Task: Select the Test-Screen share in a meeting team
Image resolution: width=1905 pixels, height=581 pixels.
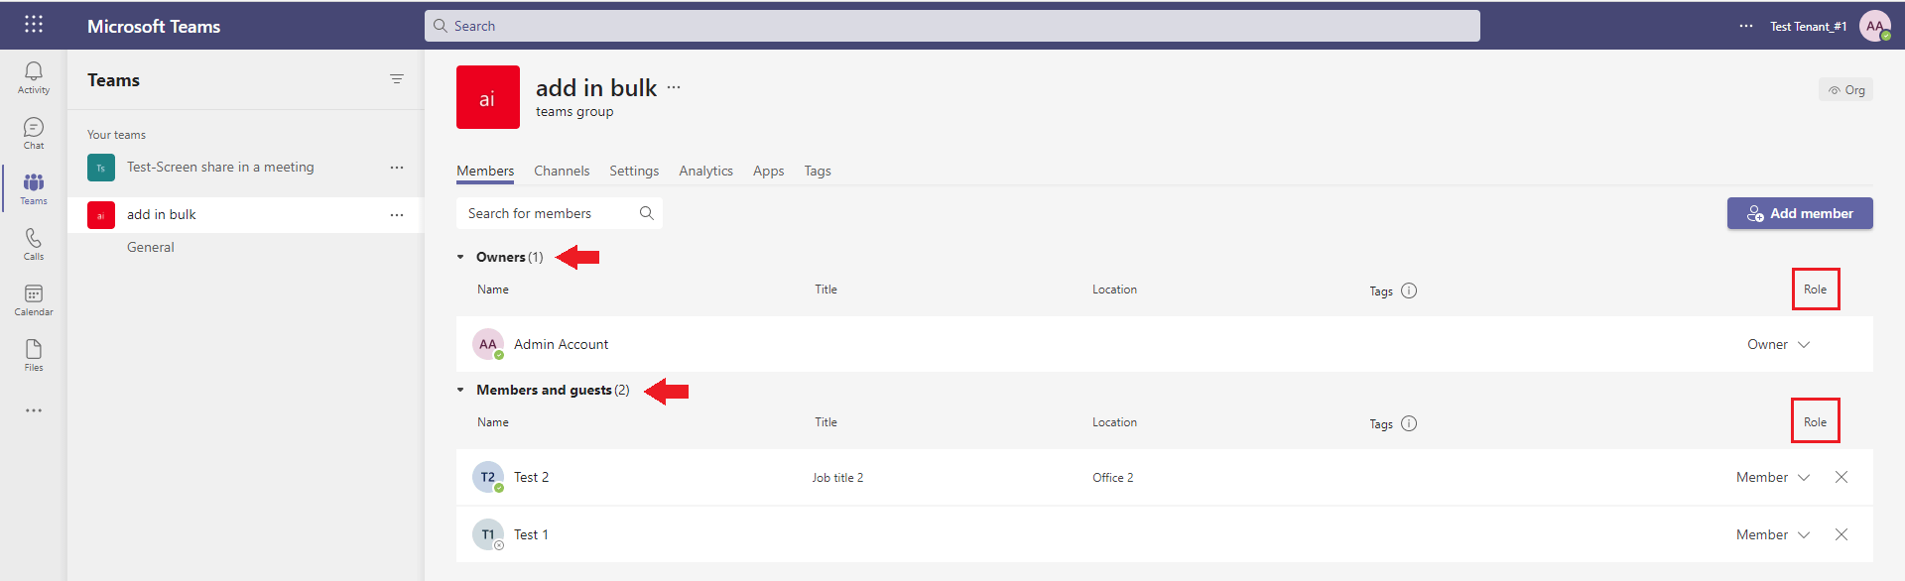Action: pos(245,168)
